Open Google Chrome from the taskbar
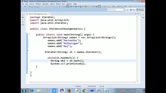The image size is (166, 93). click(x=84, y=91)
